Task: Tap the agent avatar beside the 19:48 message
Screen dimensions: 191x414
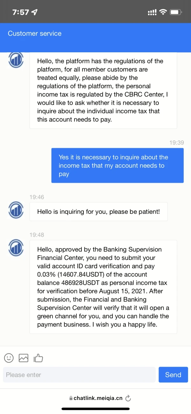Action: (x=16, y=248)
